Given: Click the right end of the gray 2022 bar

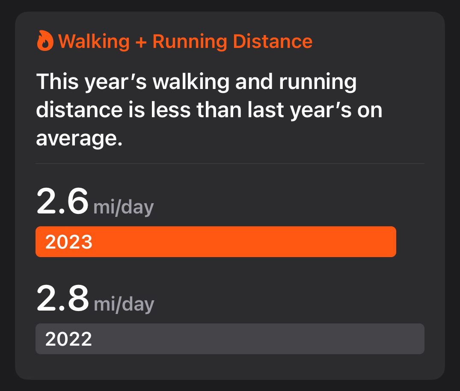Looking at the screenshot, I should [x=420, y=339].
